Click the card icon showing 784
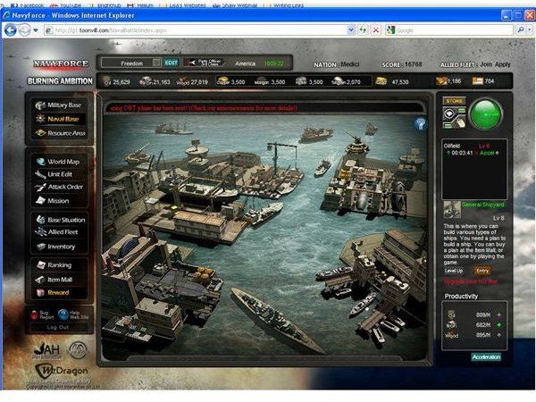Screen dimensions: 536x402 click(x=478, y=81)
